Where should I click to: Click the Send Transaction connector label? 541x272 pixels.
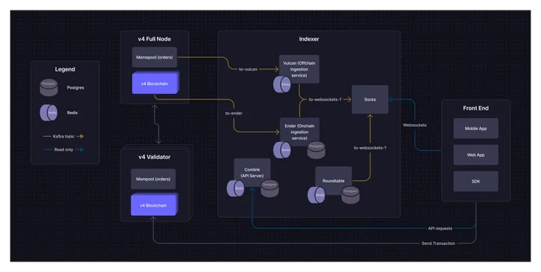pyautogui.click(x=438, y=243)
